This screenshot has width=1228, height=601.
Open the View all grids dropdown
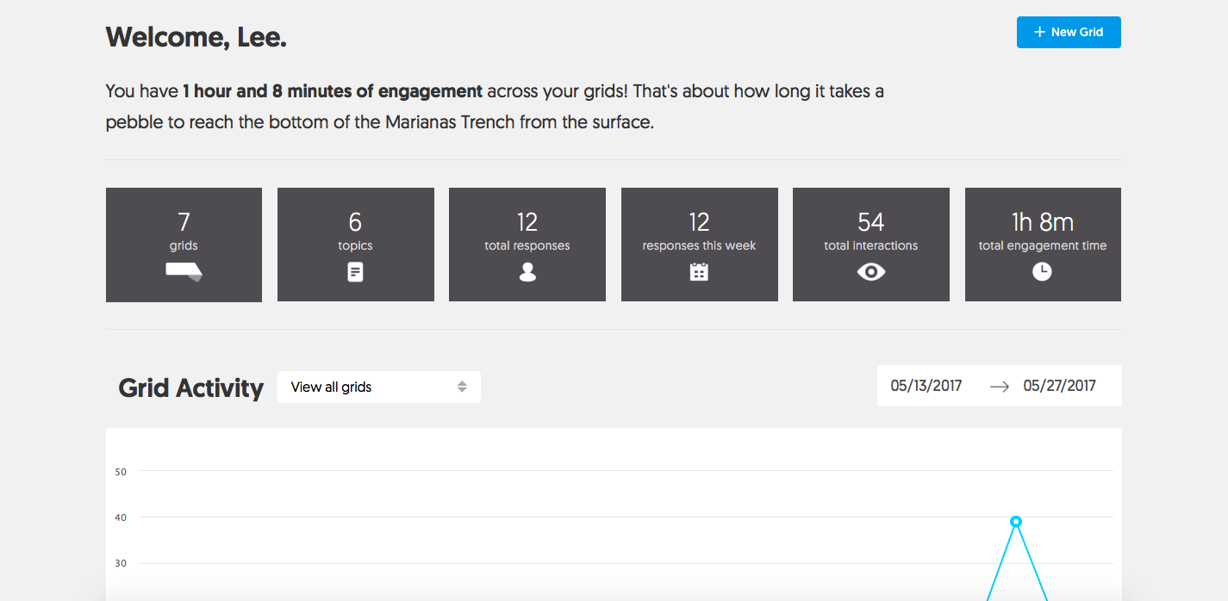(x=378, y=387)
